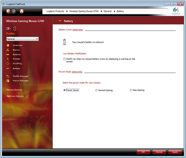Screen dimensions: 186x158
Task: Go to the home screen icon
Action: click(x=22, y=11)
